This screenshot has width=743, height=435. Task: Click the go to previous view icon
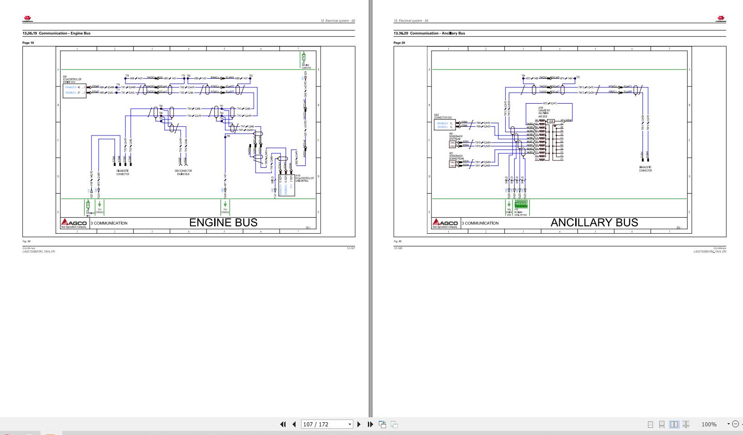[x=382, y=424]
